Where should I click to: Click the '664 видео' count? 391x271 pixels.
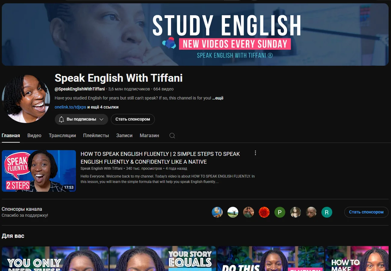(164, 89)
